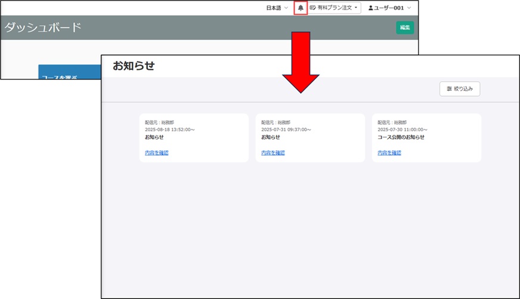Click the お知らせ page heading
The width and height of the screenshot is (520, 299).
134,66
